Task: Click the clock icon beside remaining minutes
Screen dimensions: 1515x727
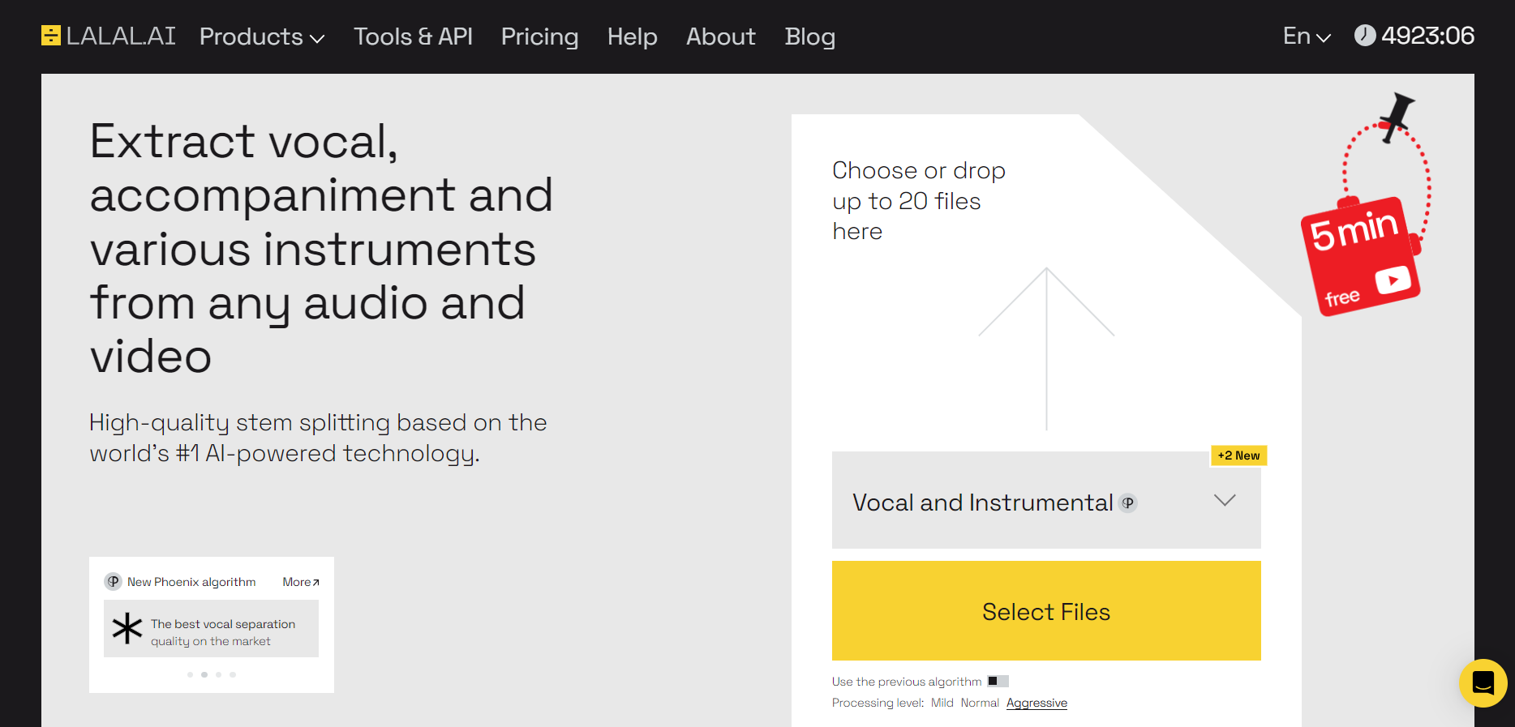Action: click(1365, 36)
